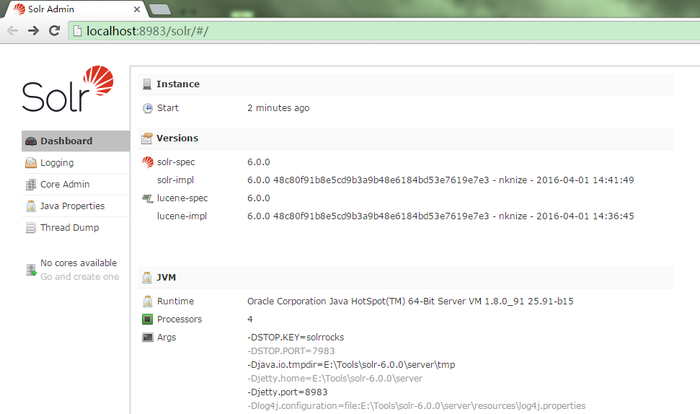
Task: Click the -DSTOP.KEY=solrrocks argument
Action: tap(296, 337)
